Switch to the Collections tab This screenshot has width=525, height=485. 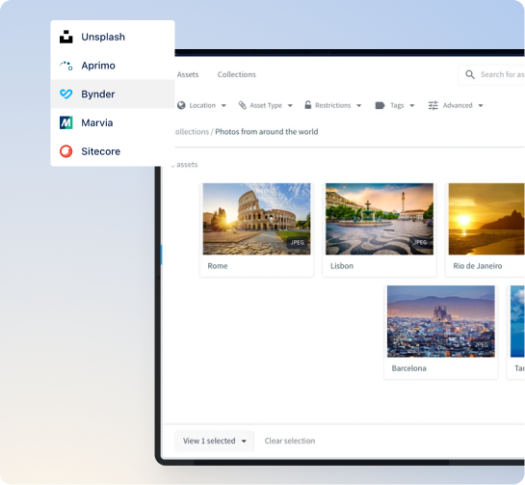[236, 74]
